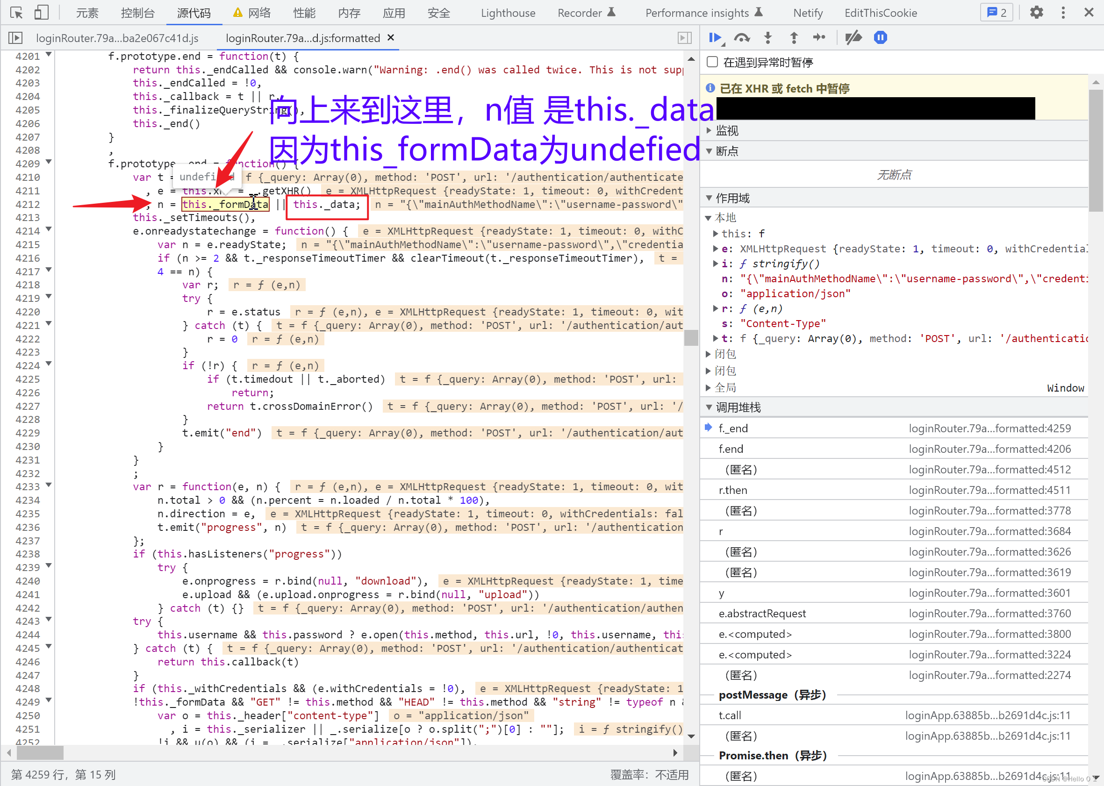Collapse the 作用域 section
1104x786 pixels.
click(710, 198)
